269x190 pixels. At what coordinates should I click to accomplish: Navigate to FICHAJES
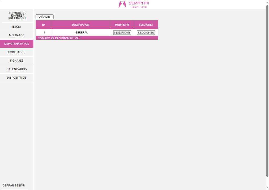click(x=17, y=61)
